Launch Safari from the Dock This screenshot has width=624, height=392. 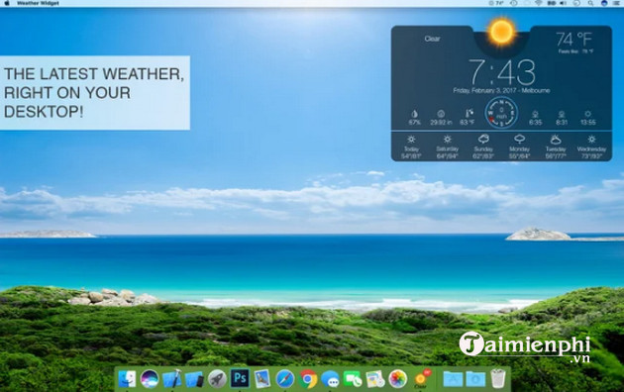(285, 379)
